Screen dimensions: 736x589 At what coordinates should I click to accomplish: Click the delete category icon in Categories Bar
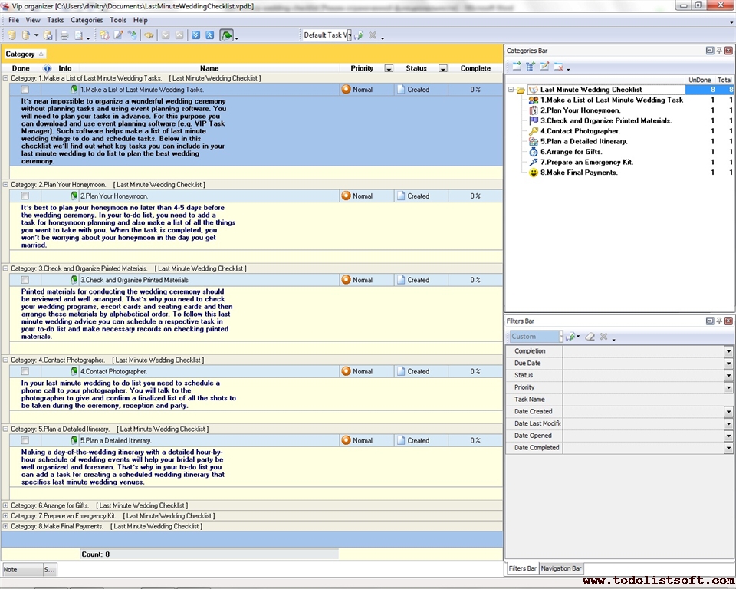click(x=558, y=67)
